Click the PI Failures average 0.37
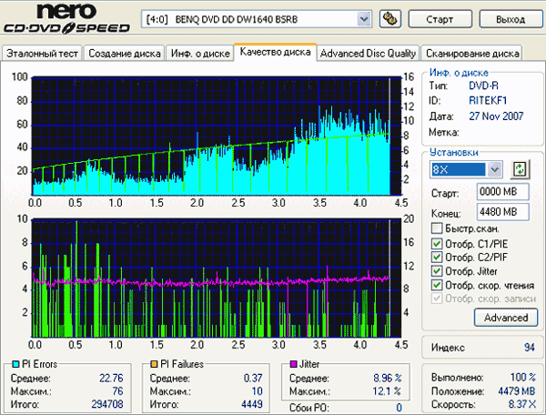This screenshot has width=546, height=415. (253, 378)
